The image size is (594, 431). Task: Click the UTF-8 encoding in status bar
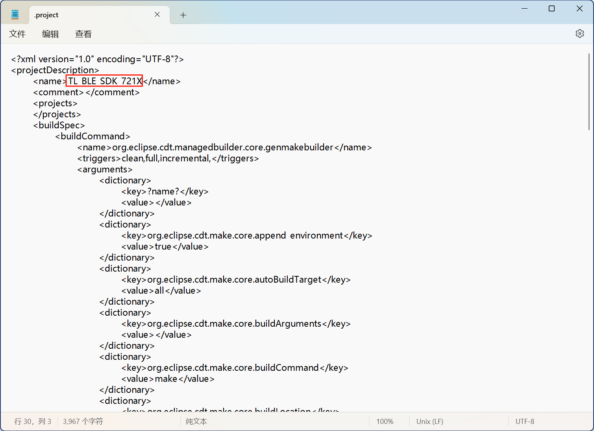525,422
